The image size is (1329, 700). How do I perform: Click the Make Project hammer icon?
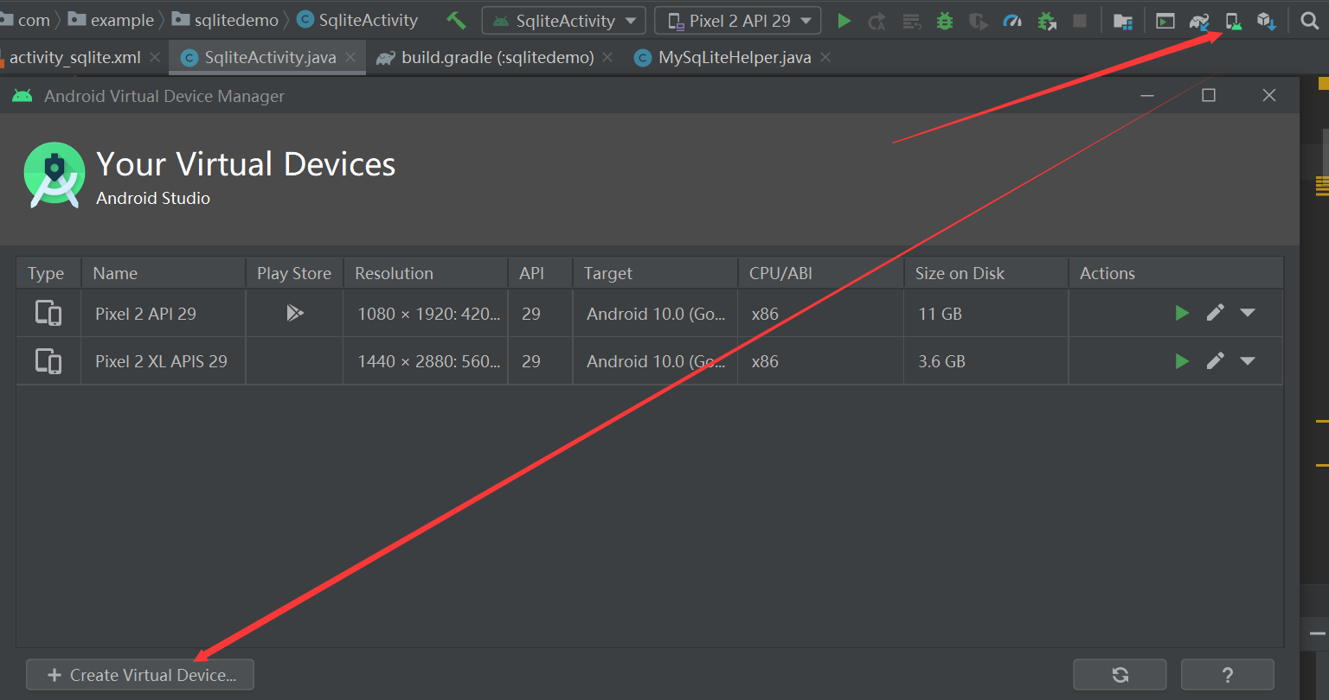pos(456,20)
